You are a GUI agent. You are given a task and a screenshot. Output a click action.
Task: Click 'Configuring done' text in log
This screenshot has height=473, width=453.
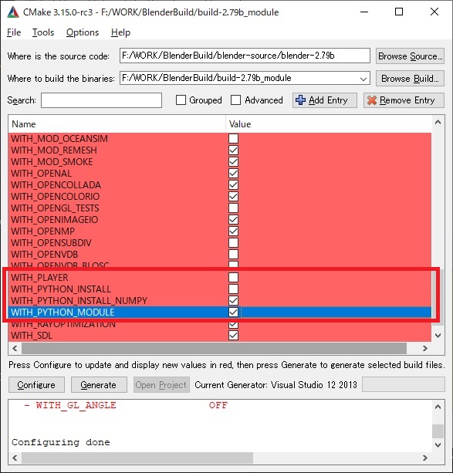61,443
